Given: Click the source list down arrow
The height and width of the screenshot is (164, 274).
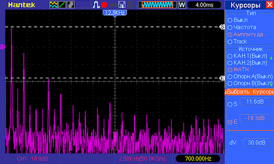Looking at the screenshot, I should (271, 85).
